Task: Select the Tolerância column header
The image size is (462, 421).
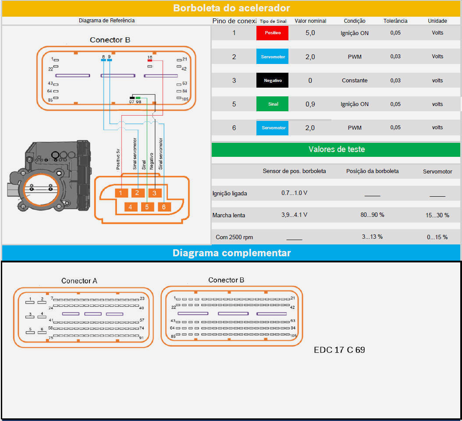Action: click(395, 21)
